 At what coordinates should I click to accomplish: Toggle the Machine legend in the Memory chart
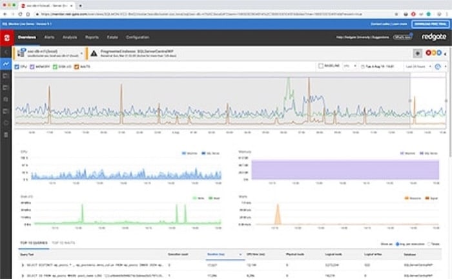pyautogui.click(x=408, y=153)
